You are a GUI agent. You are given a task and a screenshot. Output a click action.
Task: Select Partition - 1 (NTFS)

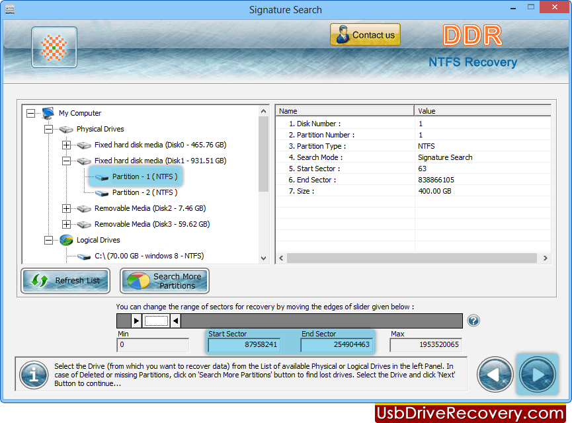(x=145, y=176)
